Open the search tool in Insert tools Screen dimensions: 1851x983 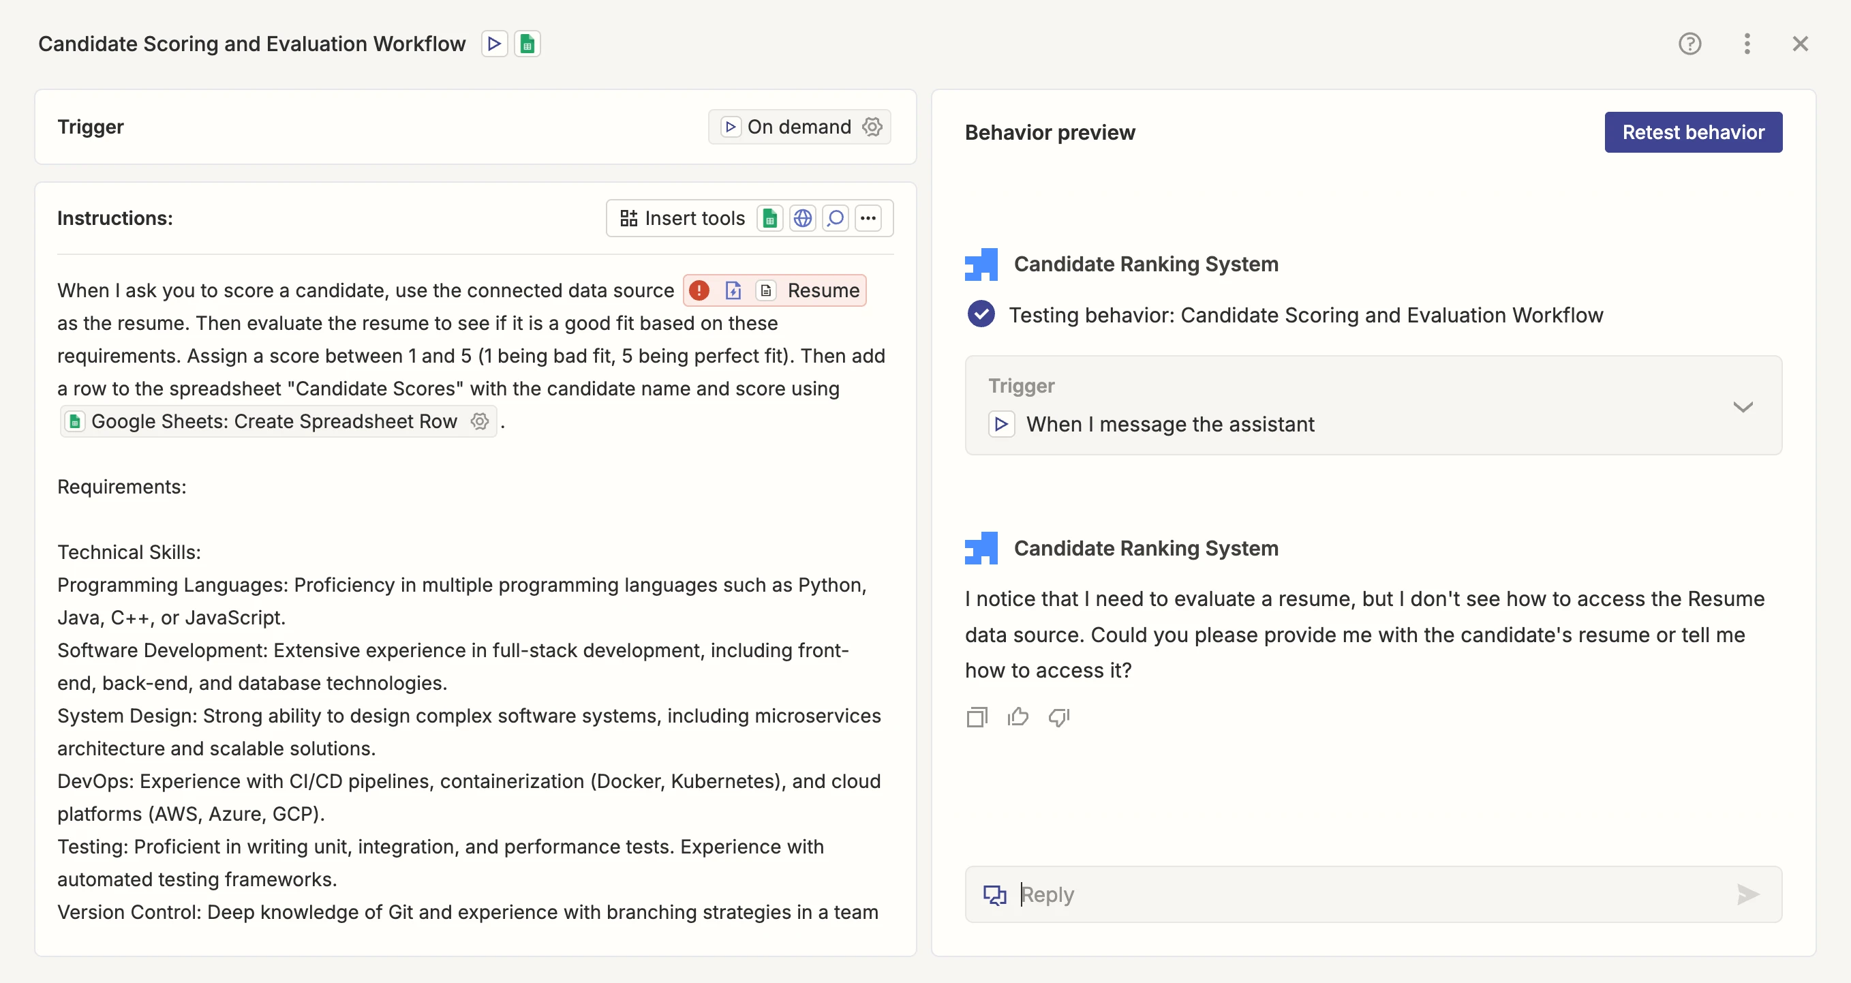(836, 217)
